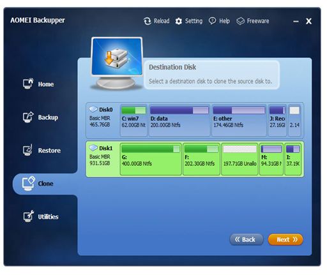The image size is (334, 275).
Task: Click the Clone sidebar icon
Action: pos(28,183)
